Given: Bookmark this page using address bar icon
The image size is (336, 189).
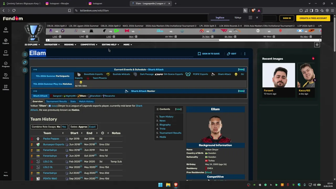Looking at the screenshot, I should pos(69,10).
